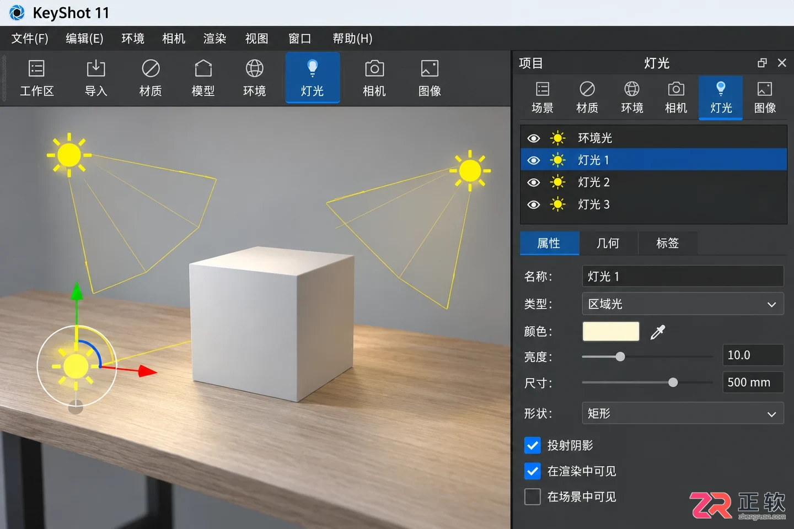Open the 形状 dropdown showing 矩形

coord(683,413)
